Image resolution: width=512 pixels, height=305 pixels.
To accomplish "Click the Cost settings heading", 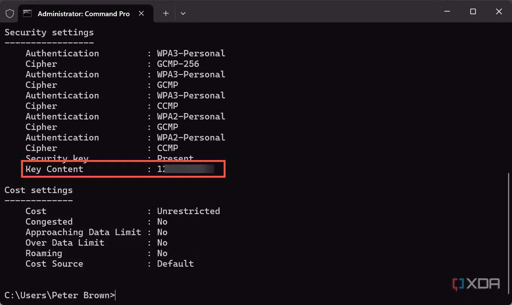I will click(38, 190).
